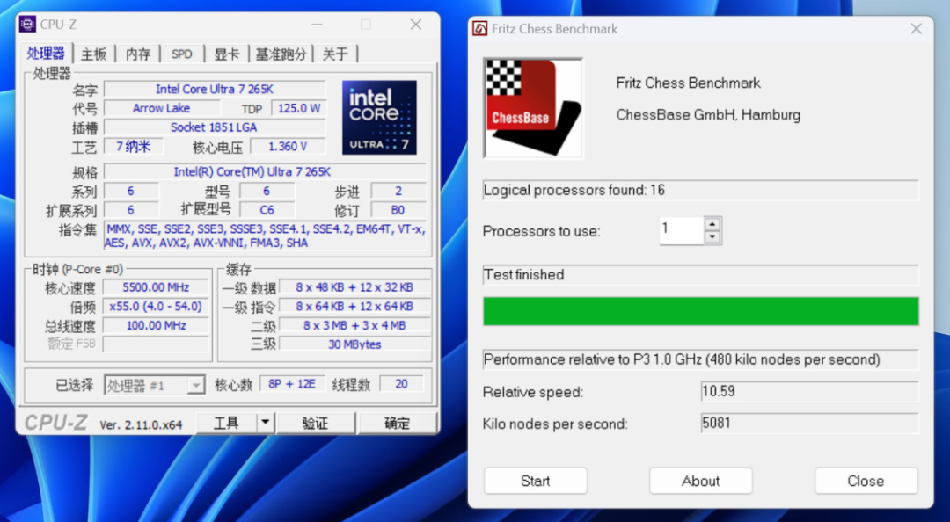This screenshot has height=522, width=950.
Task: Click the ChessBase logo image
Action: pyautogui.click(x=533, y=108)
